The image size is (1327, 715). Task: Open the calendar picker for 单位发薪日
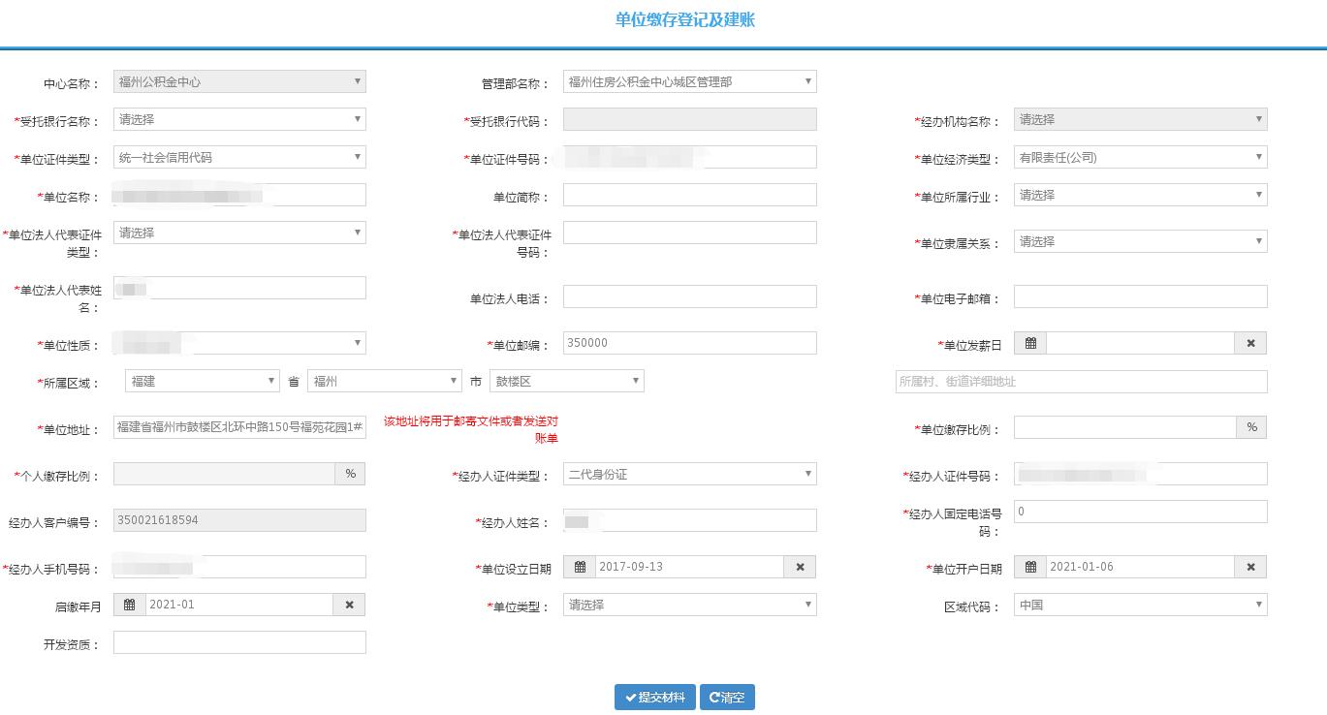point(1029,342)
